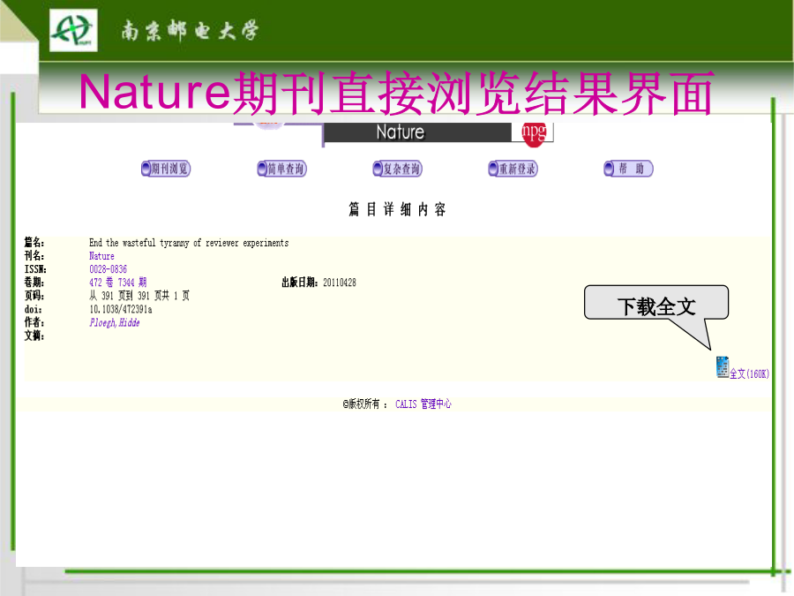Open the 期刊浏览 journal browse button
Viewport: 794px width, 596px height.
[166, 169]
